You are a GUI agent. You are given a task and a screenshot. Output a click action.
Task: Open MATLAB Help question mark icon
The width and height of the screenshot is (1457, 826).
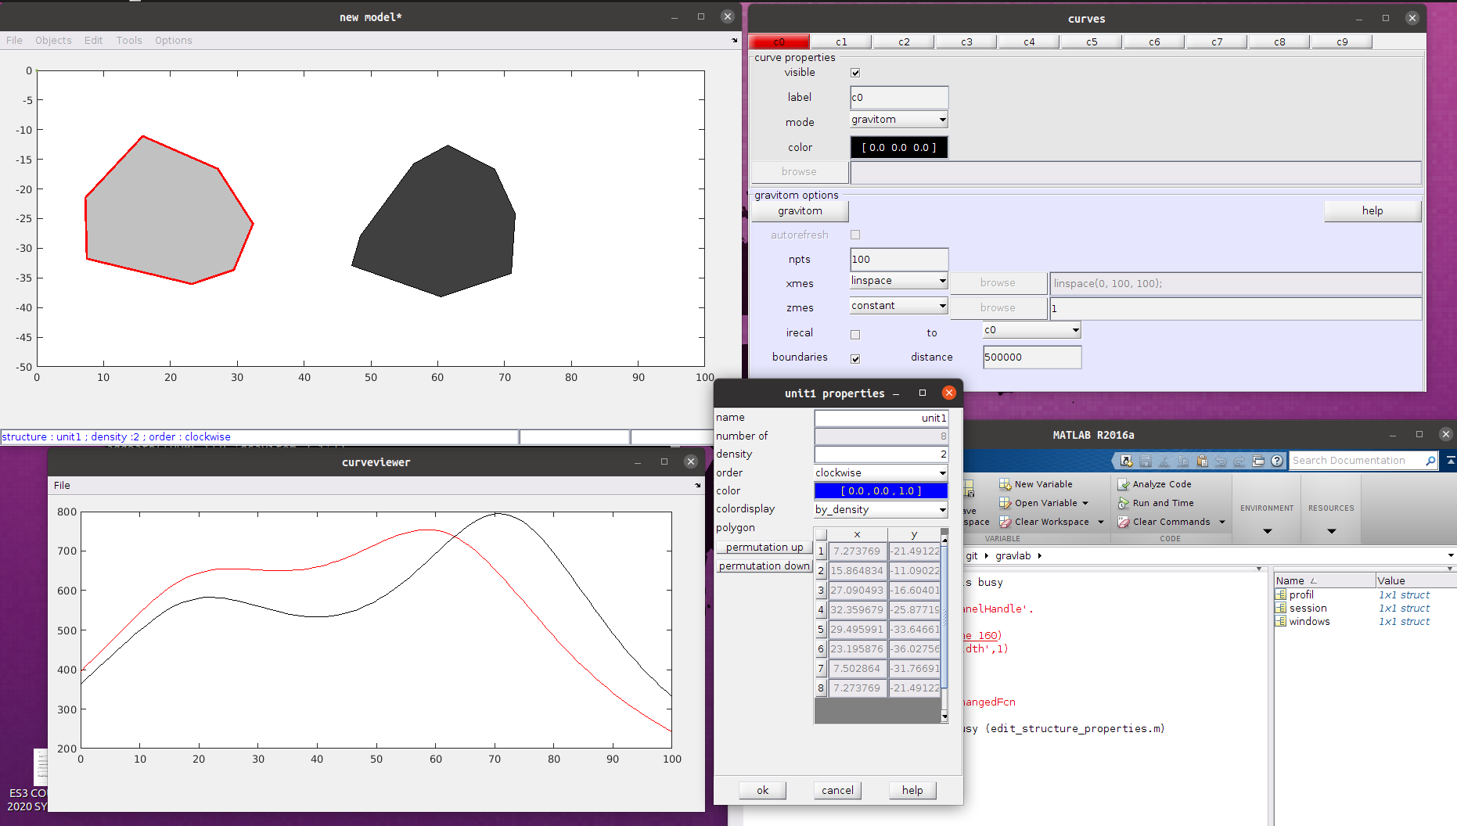pyautogui.click(x=1277, y=461)
